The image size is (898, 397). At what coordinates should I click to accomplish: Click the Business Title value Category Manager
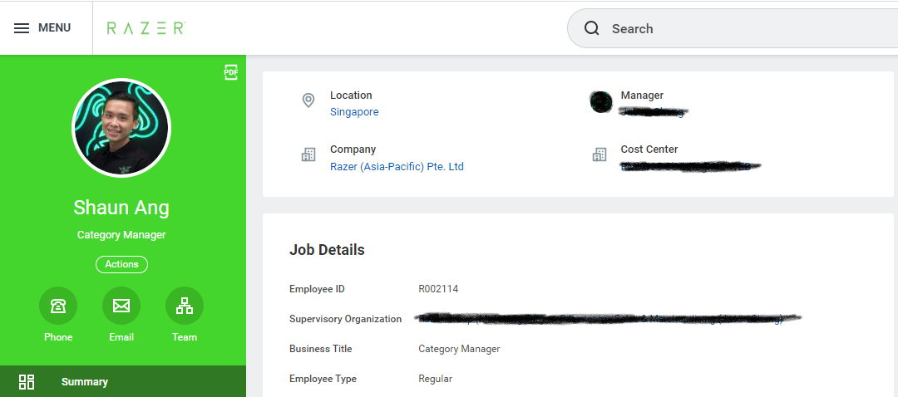pyautogui.click(x=459, y=349)
